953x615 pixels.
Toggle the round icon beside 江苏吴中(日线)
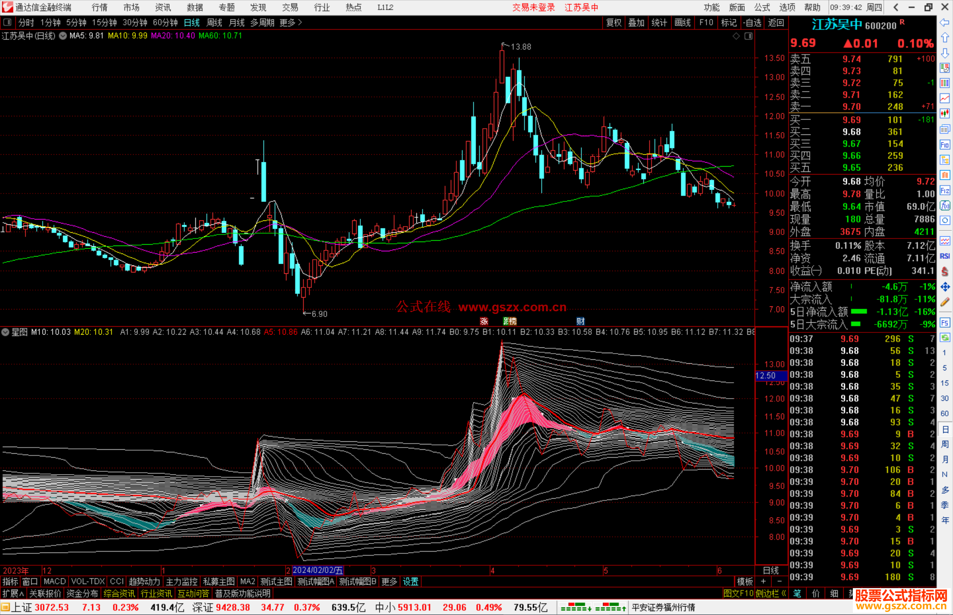coord(63,36)
